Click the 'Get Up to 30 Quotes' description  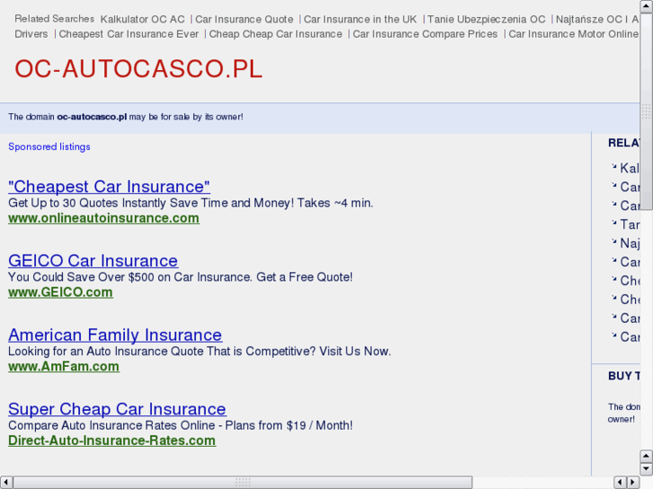(190, 203)
